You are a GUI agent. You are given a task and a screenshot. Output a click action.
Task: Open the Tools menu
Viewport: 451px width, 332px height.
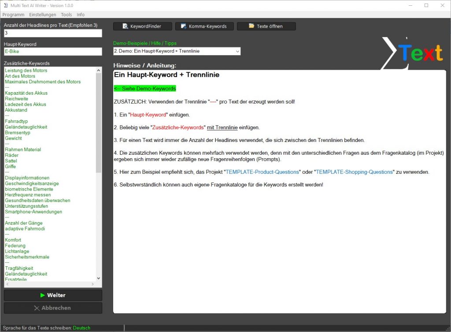pos(67,15)
